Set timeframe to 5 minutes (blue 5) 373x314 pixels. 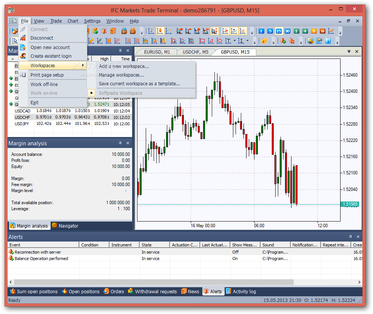270,31
